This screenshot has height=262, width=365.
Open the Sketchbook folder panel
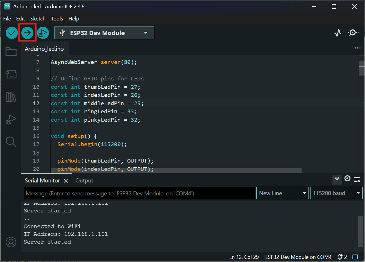[11, 52]
